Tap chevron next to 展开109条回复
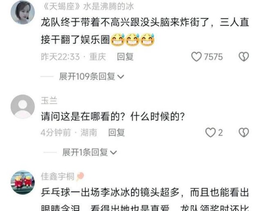 (x=121, y=77)
